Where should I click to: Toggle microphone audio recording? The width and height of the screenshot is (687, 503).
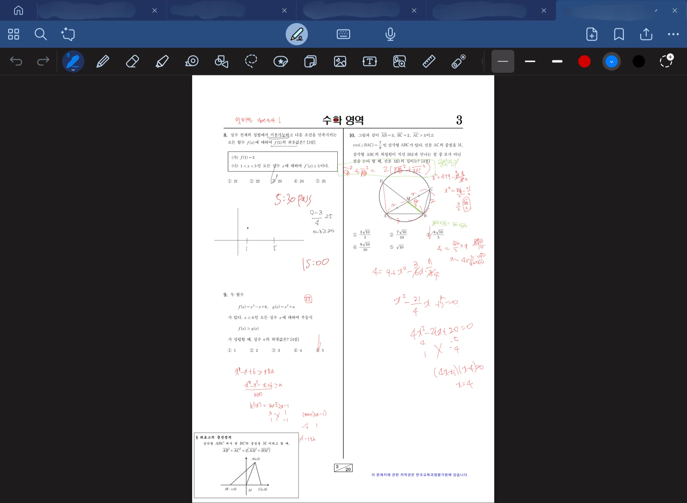pos(390,34)
